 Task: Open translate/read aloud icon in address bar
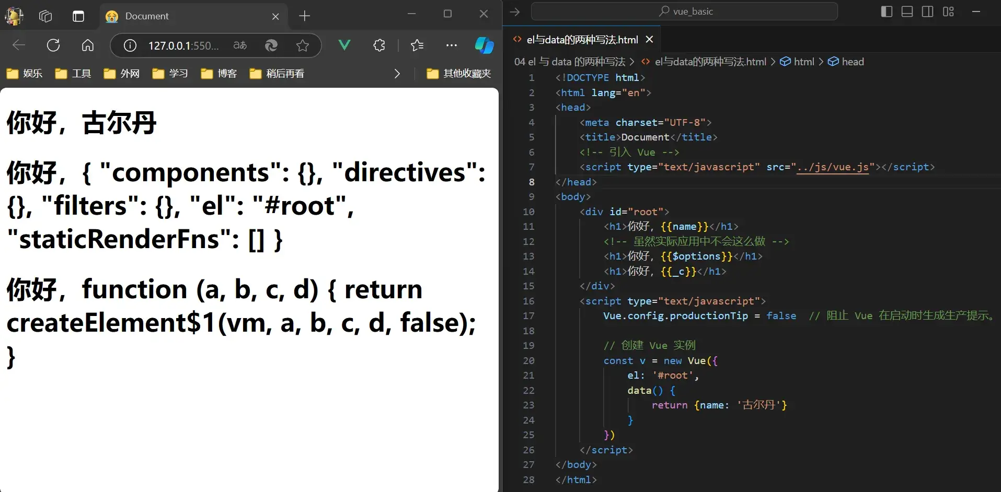(x=240, y=45)
